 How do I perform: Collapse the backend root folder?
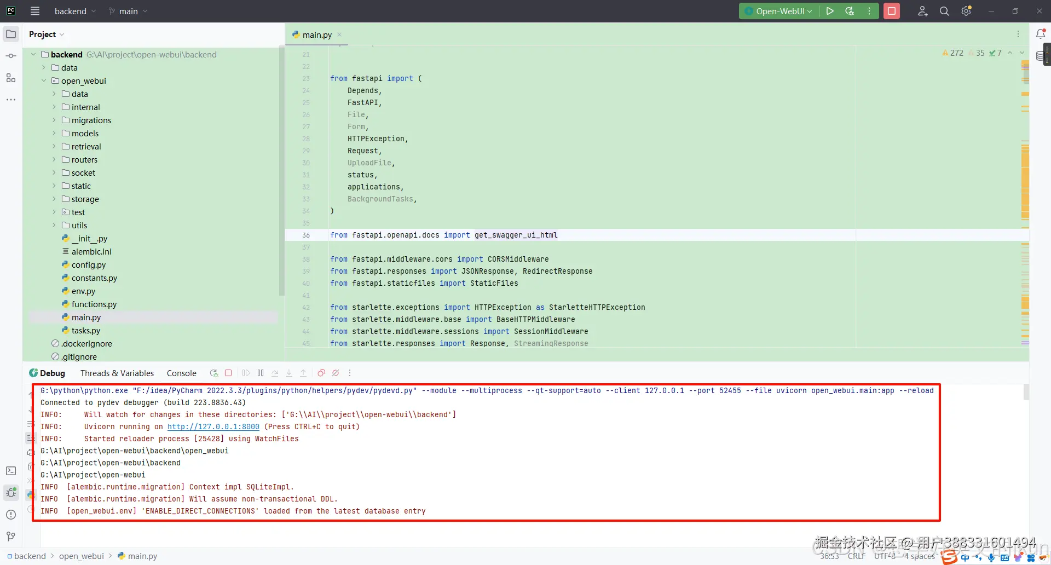[33, 55]
